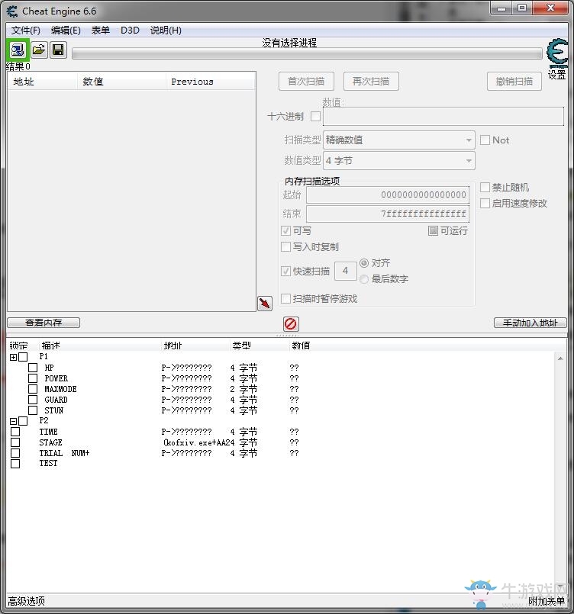Open a cheat table file icon
The image size is (574, 614).
pos(39,50)
